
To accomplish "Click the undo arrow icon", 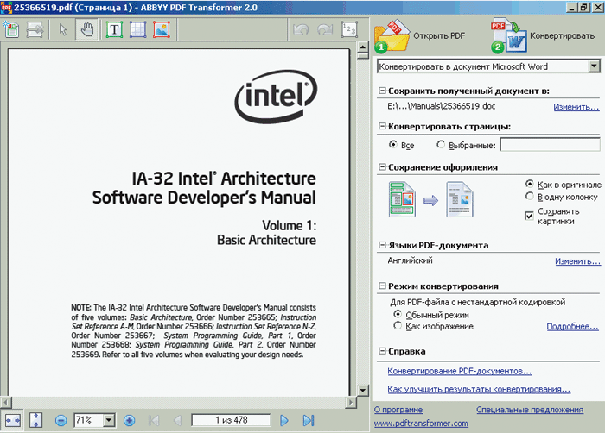I will pos(301,29).
